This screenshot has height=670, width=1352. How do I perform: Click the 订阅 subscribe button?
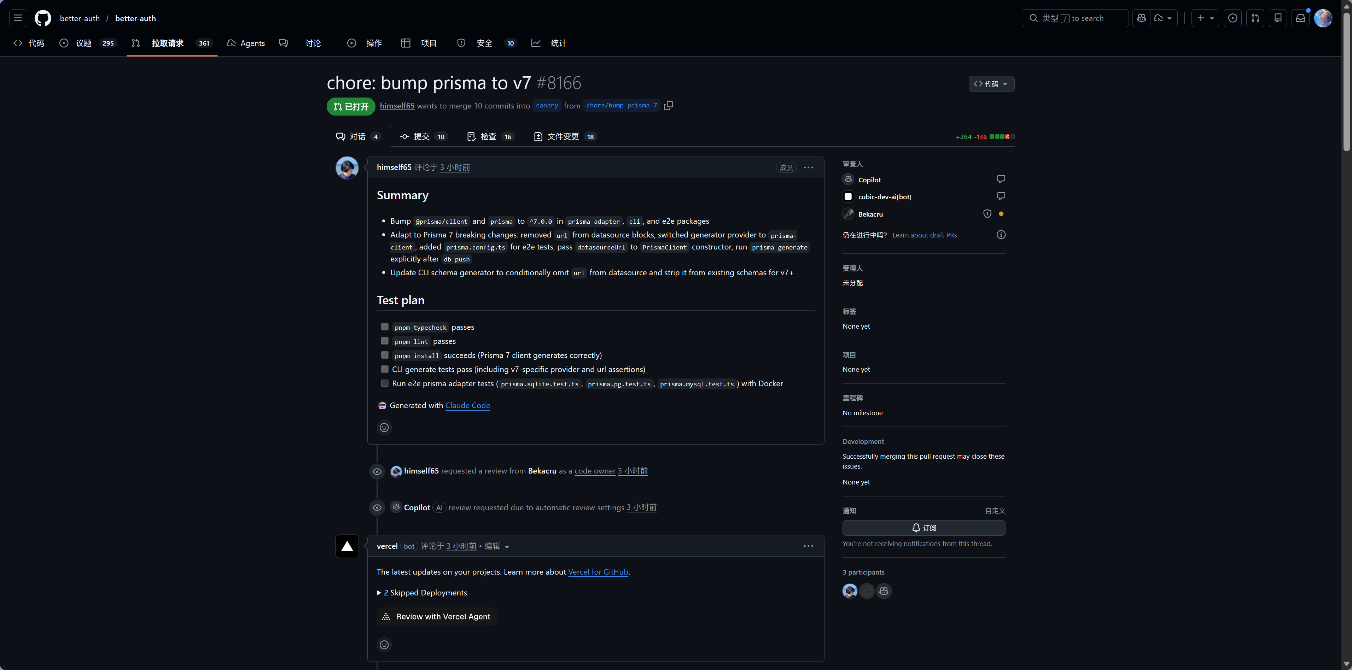(x=924, y=528)
